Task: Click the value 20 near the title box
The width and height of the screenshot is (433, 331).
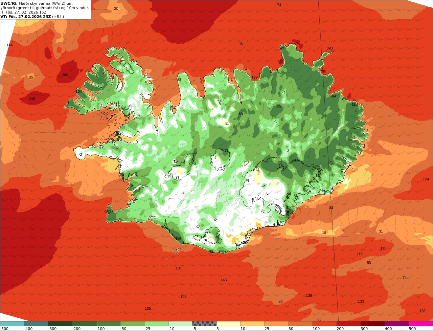Action: click(116, 8)
